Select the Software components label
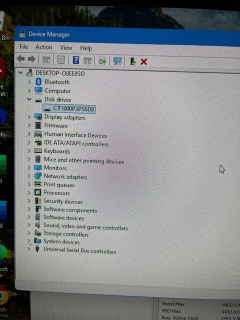Screen dimensions: 240x320 pyautogui.click(x=70, y=210)
